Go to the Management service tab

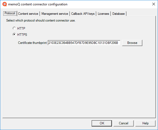tap(55, 14)
